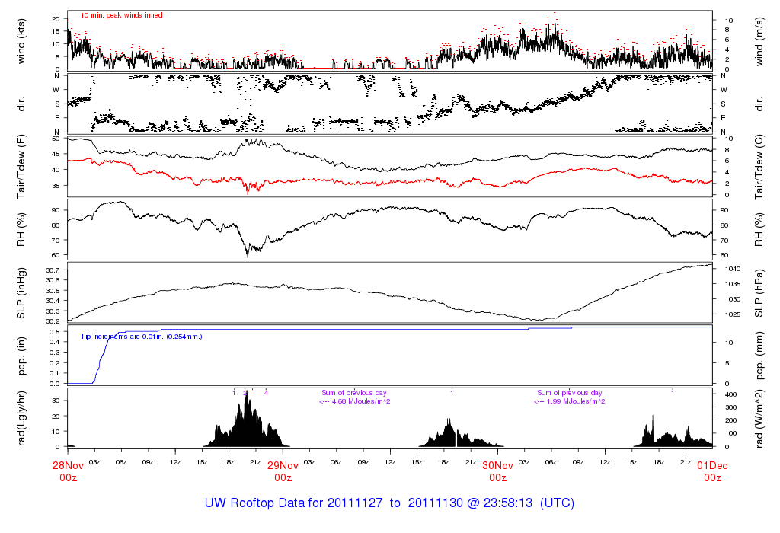The width and height of the screenshot is (780, 533).
Task: Select the '30Nov' date label
Action: (x=498, y=466)
